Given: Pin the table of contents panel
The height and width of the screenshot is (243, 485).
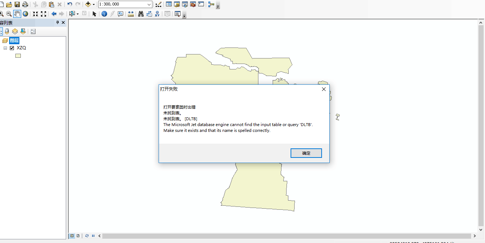Looking at the screenshot, I should point(57,23).
